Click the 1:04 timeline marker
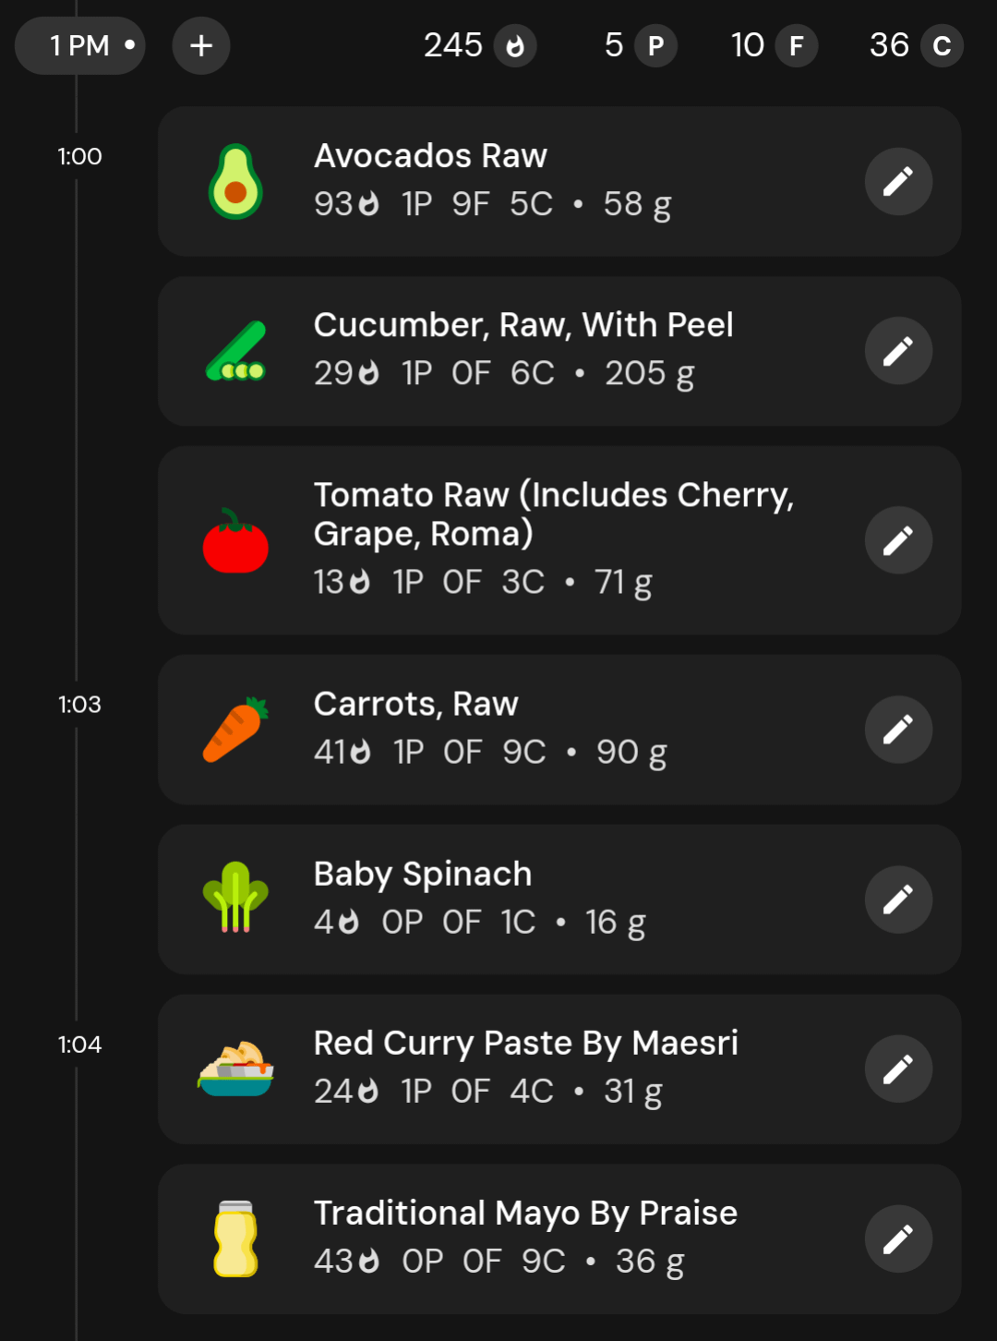 [79, 1045]
